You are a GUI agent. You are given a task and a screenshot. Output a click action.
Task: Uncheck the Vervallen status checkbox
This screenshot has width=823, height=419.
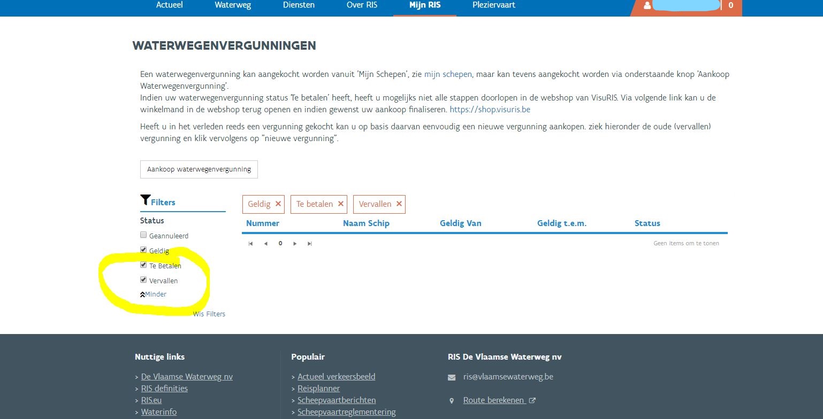point(143,280)
